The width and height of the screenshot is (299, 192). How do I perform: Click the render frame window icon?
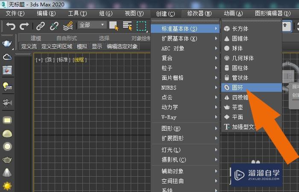[7, 70]
